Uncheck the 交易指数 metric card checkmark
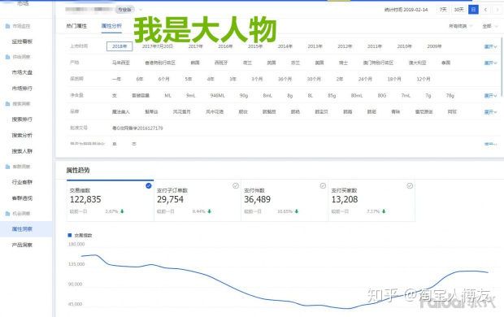Image resolution: width=504 pixels, height=317 pixels. 149,185
